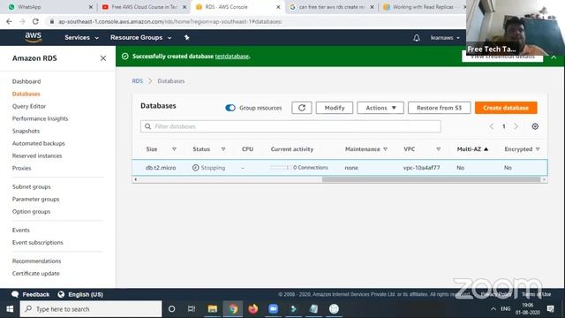Open Subnet groups in the sidebar
Viewport: 565px width, 318px height.
pyautogui.click(x=32, y=186)
